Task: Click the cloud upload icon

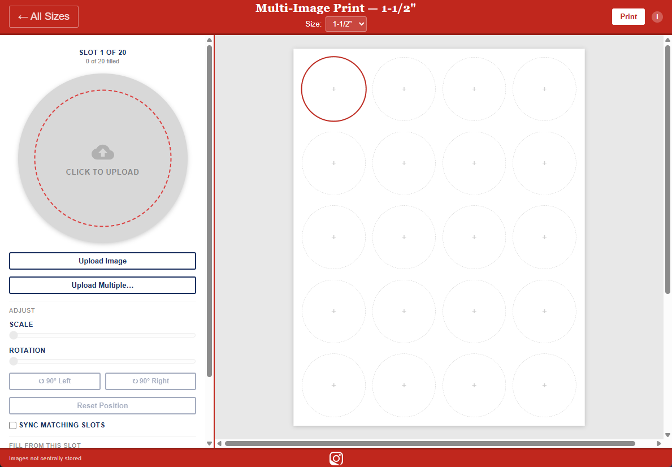Action: pyautogui.click(x=103, y=153)
